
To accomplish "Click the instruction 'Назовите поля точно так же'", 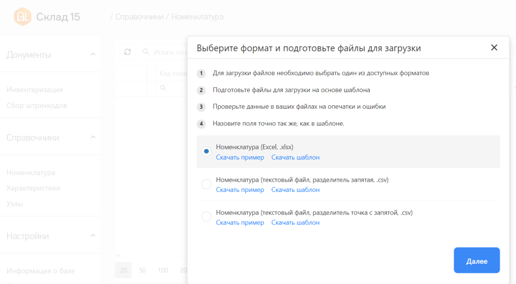I will tap(278, 123).
